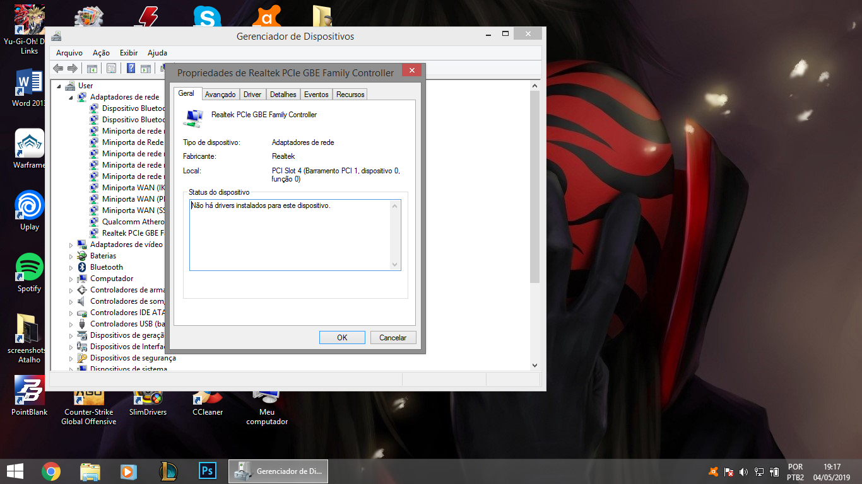Click the POR PTB2 language indicator
The height and width of the screenshot is (484, 862).
(x=795, y=472)
